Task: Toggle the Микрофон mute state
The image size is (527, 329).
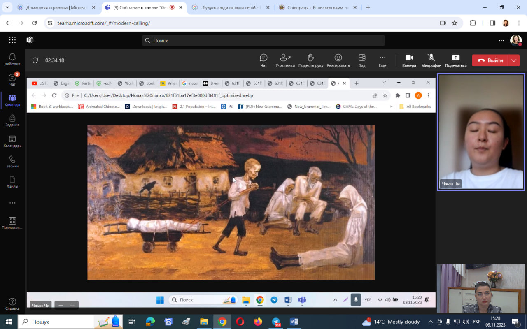Action: click(431, 60)
